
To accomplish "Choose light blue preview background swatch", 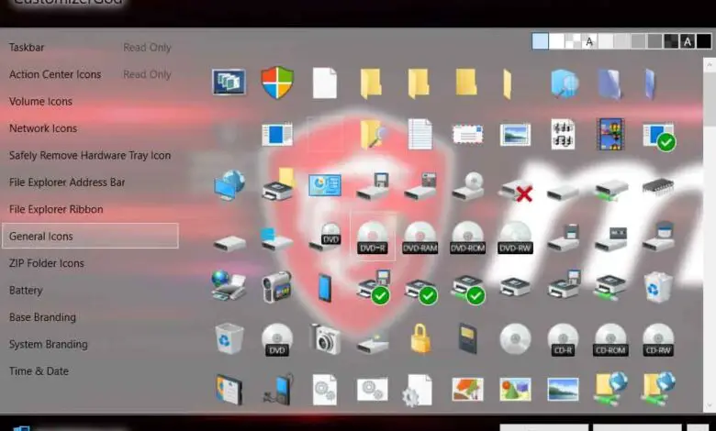I will point(540,41).
